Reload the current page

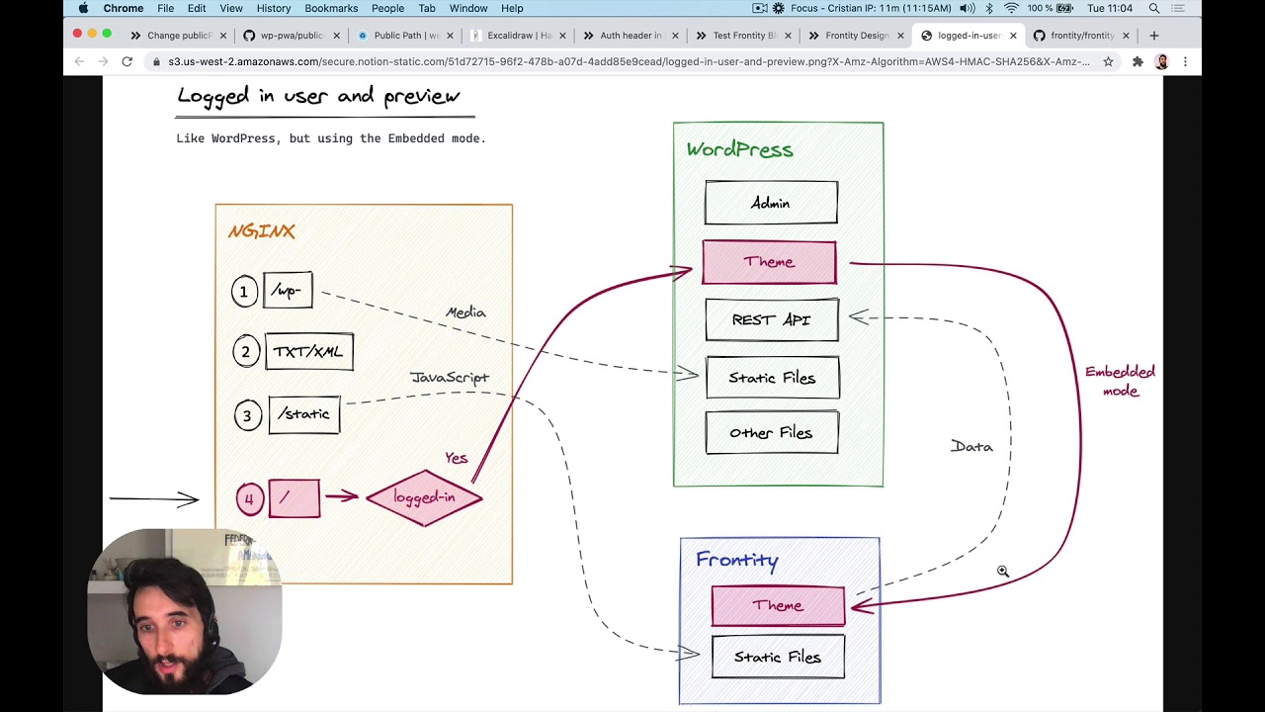pos(126,61)
